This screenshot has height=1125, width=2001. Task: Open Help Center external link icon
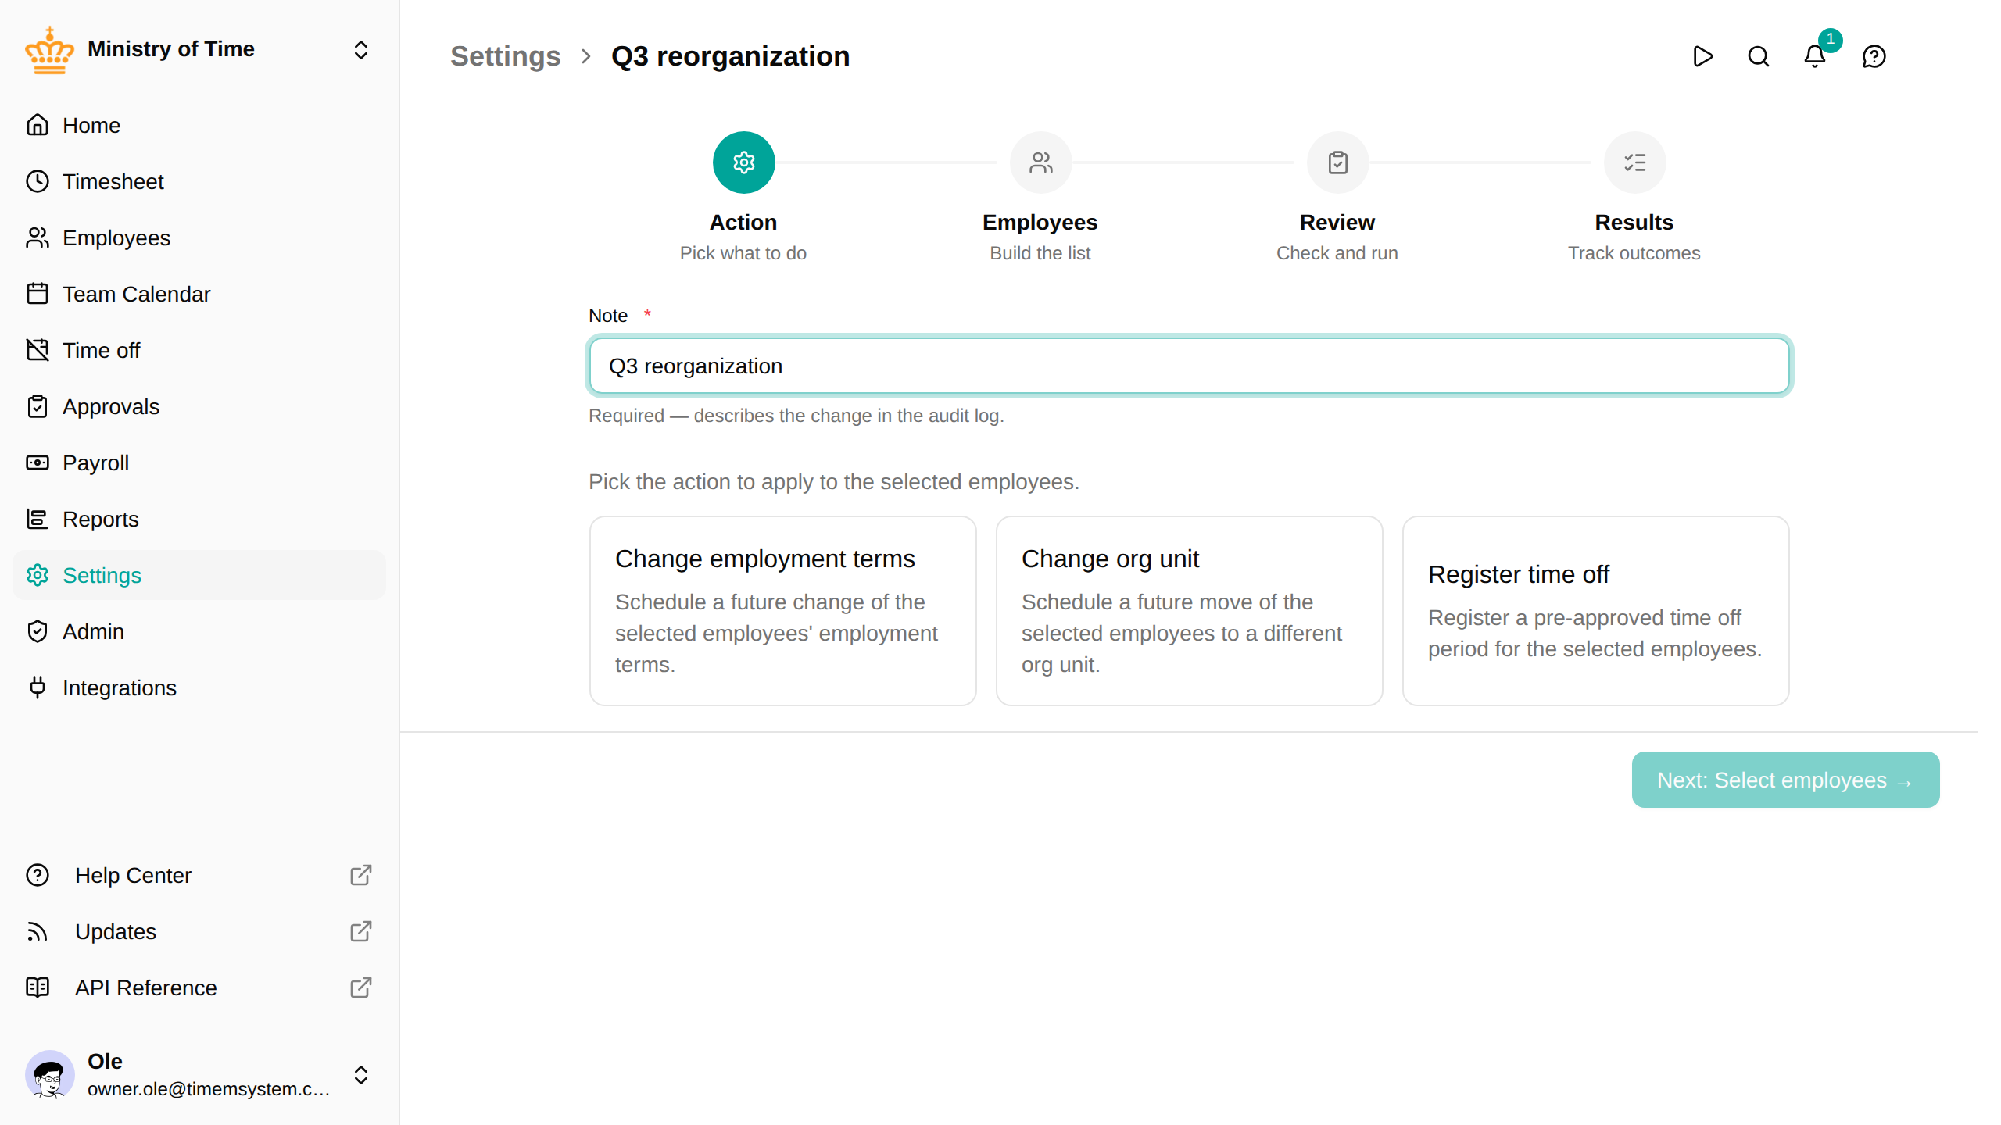coord(360,875)
